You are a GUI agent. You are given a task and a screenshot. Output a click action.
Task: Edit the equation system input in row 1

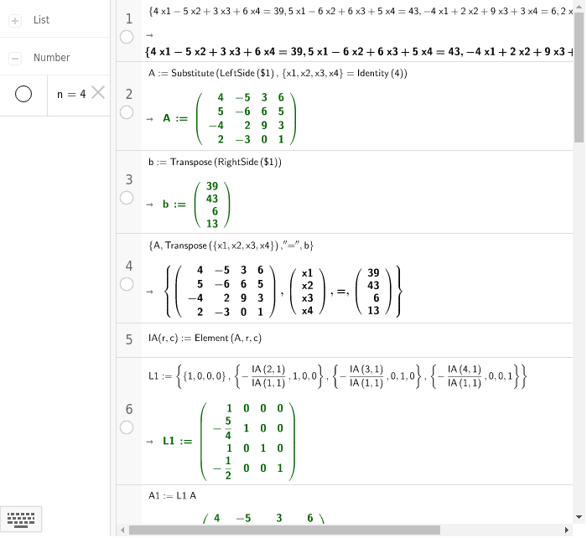(360, 12)
